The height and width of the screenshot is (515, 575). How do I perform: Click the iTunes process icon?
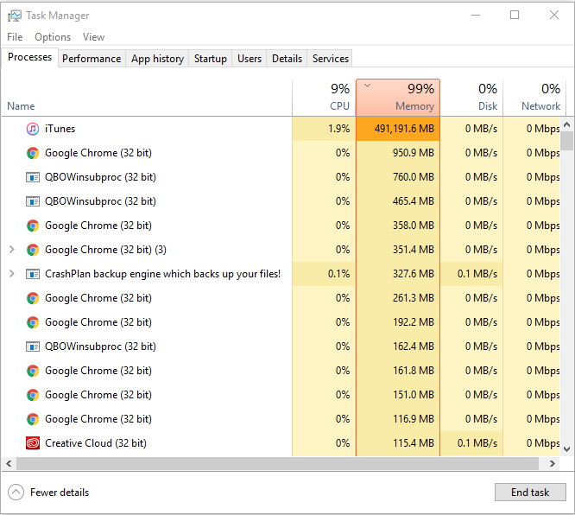[33, 129]
